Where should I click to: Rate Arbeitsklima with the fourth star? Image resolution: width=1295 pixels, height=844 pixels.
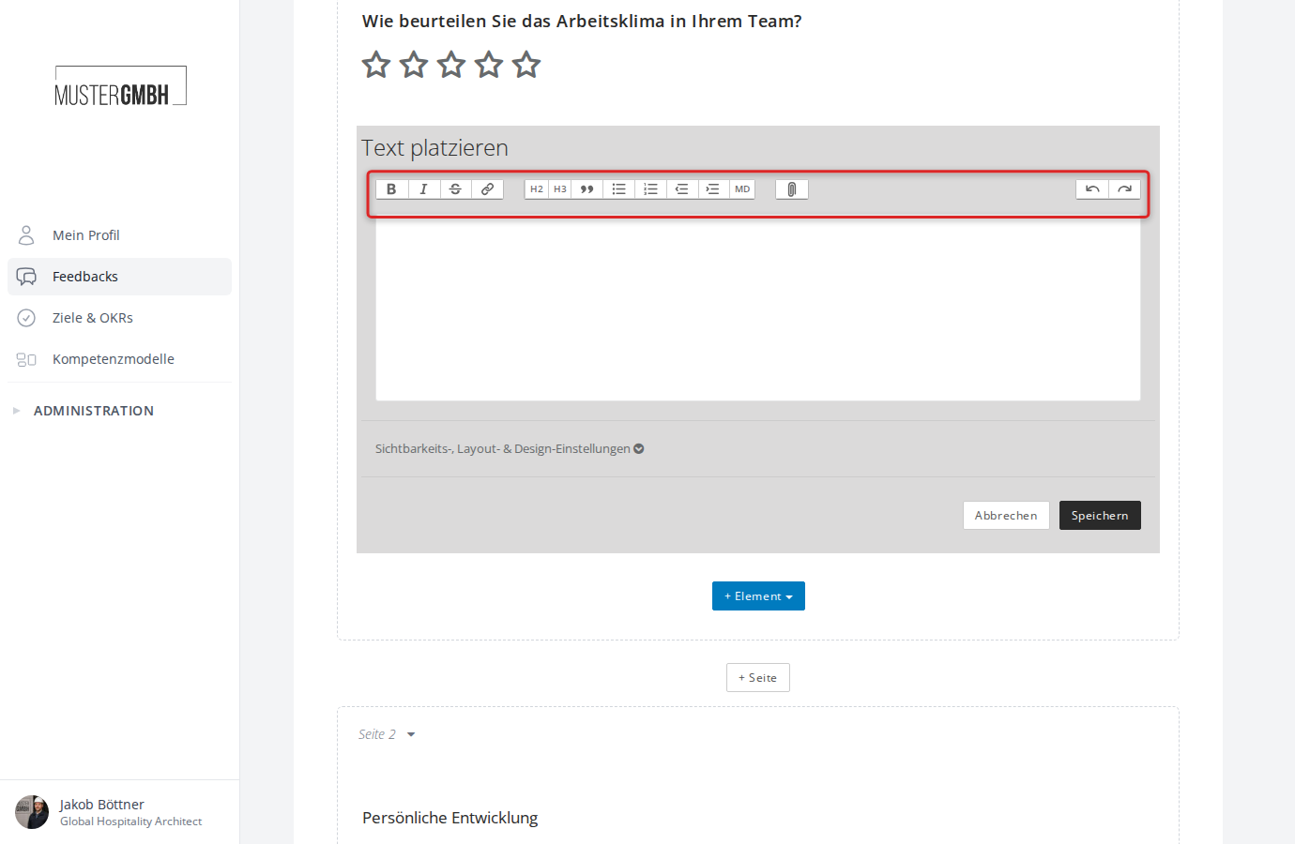pyautogui.click(x=489, y=65)
